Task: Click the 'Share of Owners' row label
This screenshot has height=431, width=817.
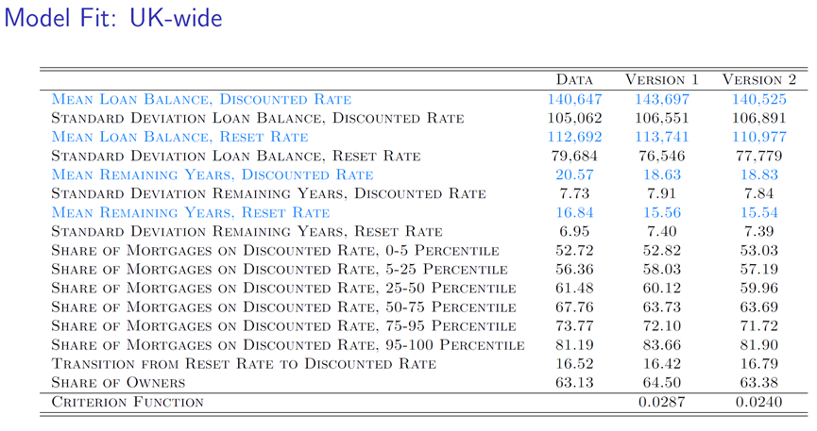Action: pyautogui.click(x=117, y=383)
